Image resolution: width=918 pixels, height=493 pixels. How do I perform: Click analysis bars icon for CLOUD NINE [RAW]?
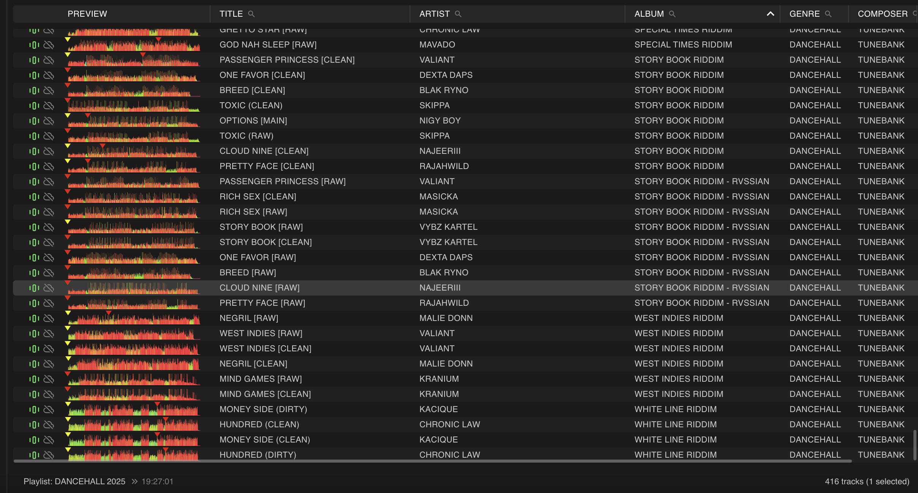point(34,288)
